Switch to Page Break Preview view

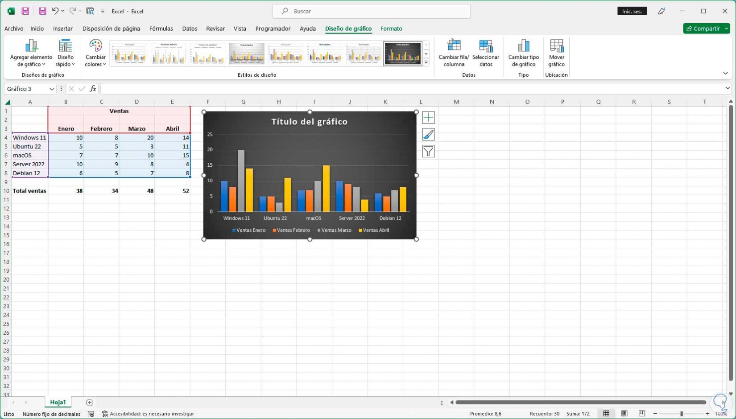(642, 414)
